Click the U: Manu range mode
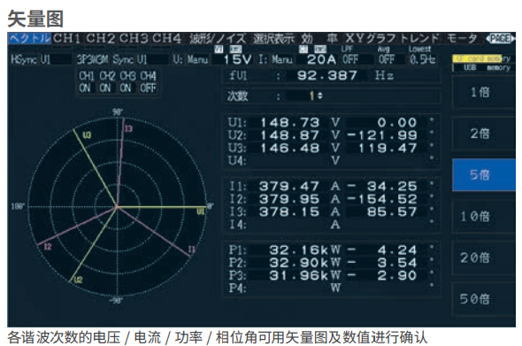The image size is (522, 346). pos(191,60)
